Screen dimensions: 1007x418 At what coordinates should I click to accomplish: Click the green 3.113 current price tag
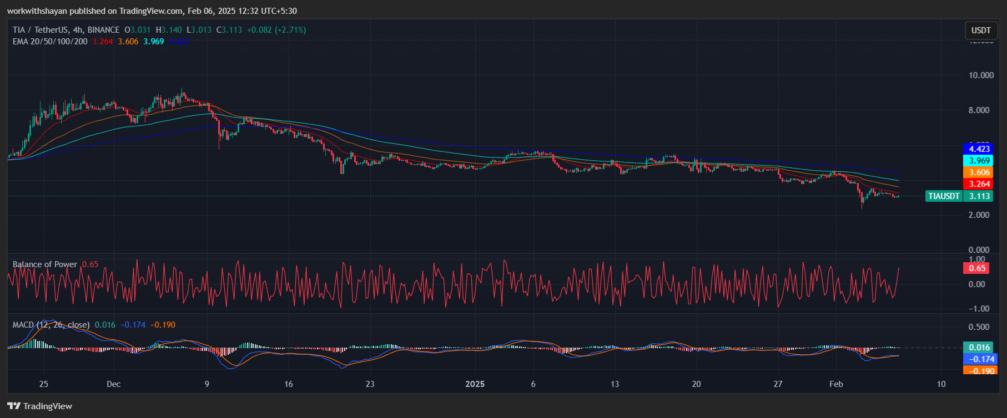(x=979, y=196)
